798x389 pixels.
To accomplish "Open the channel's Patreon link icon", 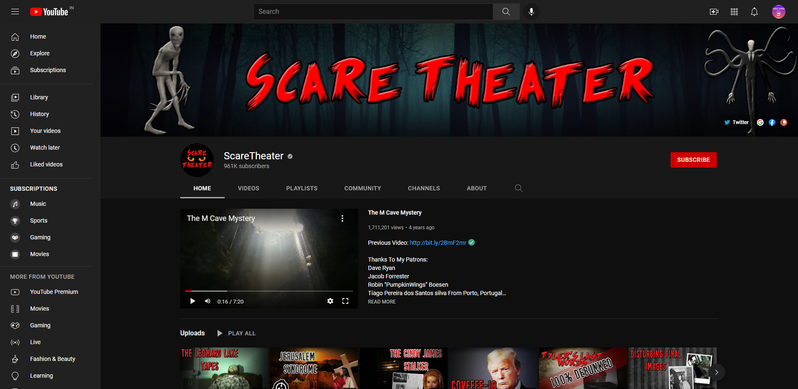I will click(x=784, y=122).
